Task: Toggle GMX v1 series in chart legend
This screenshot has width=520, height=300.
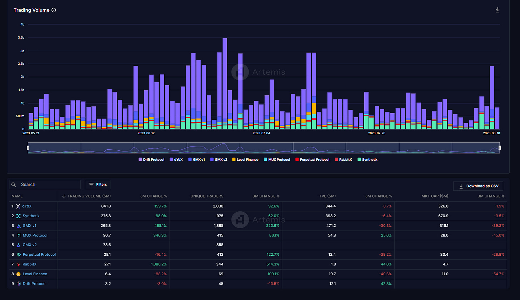Action: 196,160
